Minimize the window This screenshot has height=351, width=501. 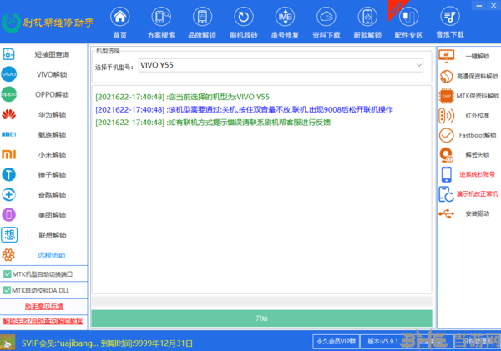point(479,5)
